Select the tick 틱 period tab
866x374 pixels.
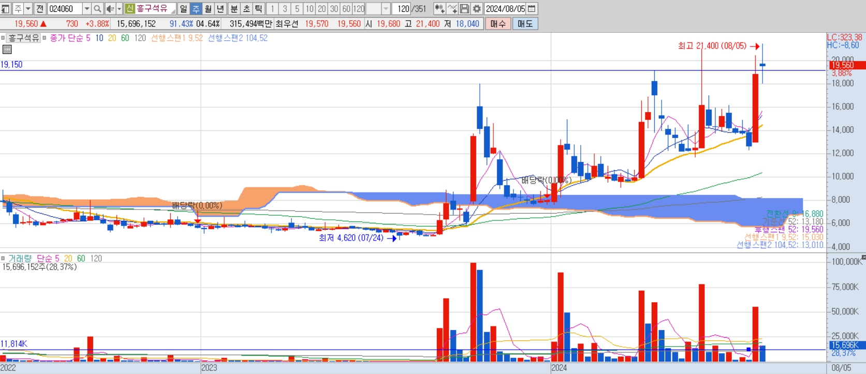click(x=259, y=9)
